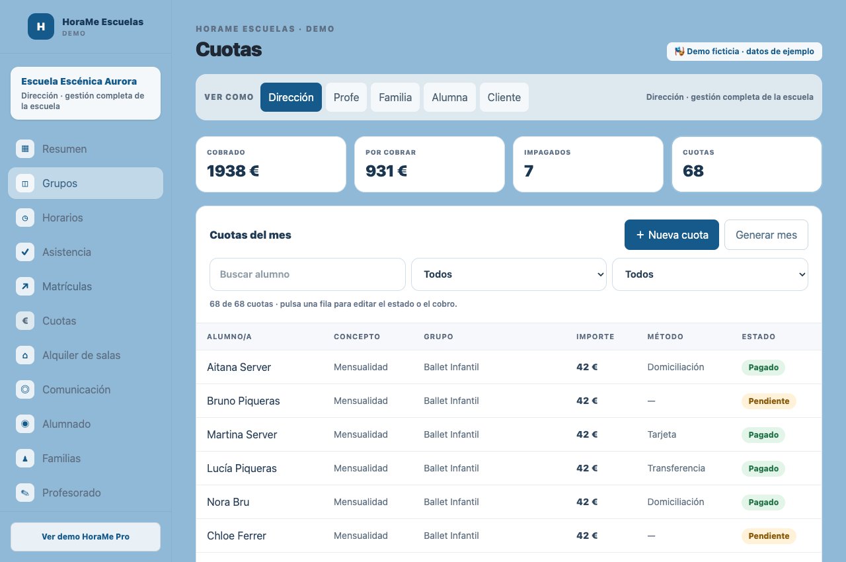Viewport: 846px width, 562px height.
Task: Switch view to Cliente role
Action: point(504,97)
